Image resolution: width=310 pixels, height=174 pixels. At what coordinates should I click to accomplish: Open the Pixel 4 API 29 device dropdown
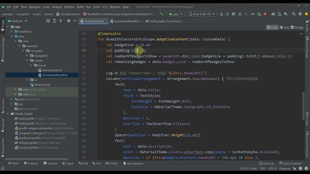pos(201,14)
